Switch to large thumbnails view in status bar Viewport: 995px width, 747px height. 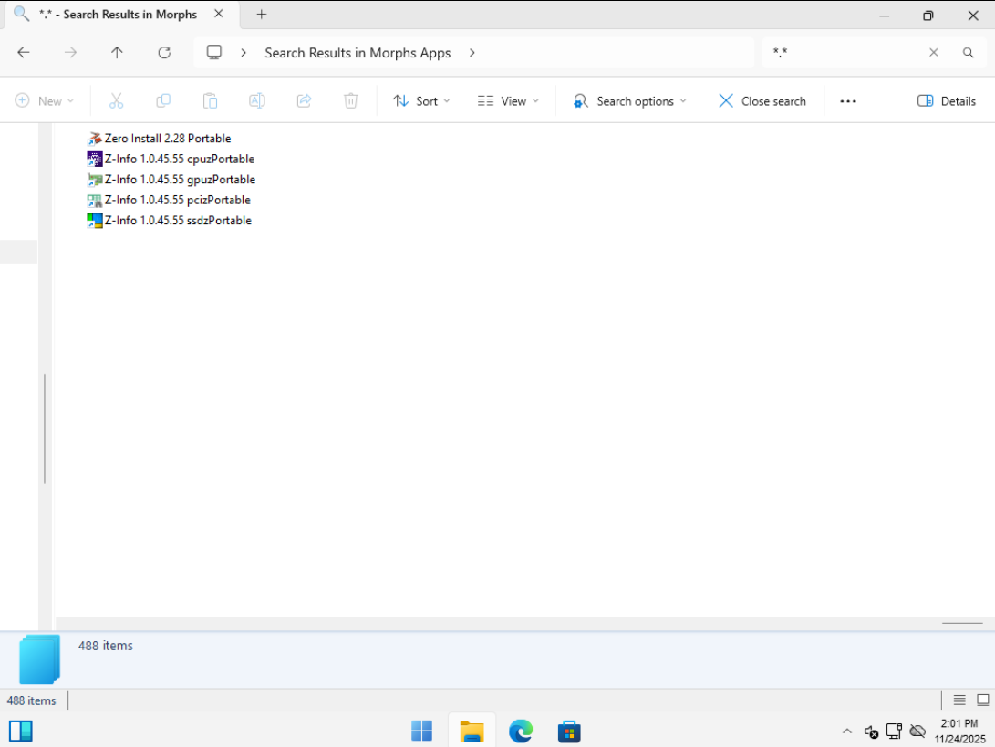tap(982, 700)
